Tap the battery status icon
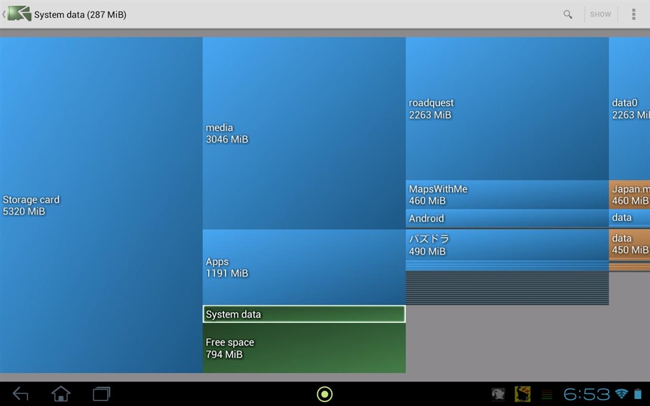Image resolution: width=650 pixels, height=406 pixels. (638, 393)
